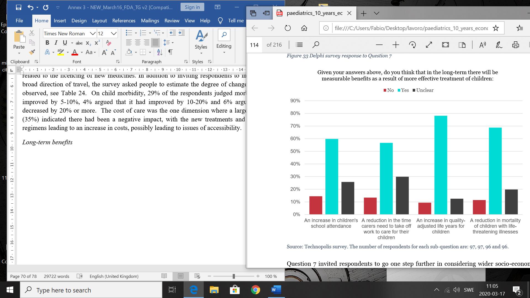Click the Clear All Formatting icon

[x=108, y=43]
